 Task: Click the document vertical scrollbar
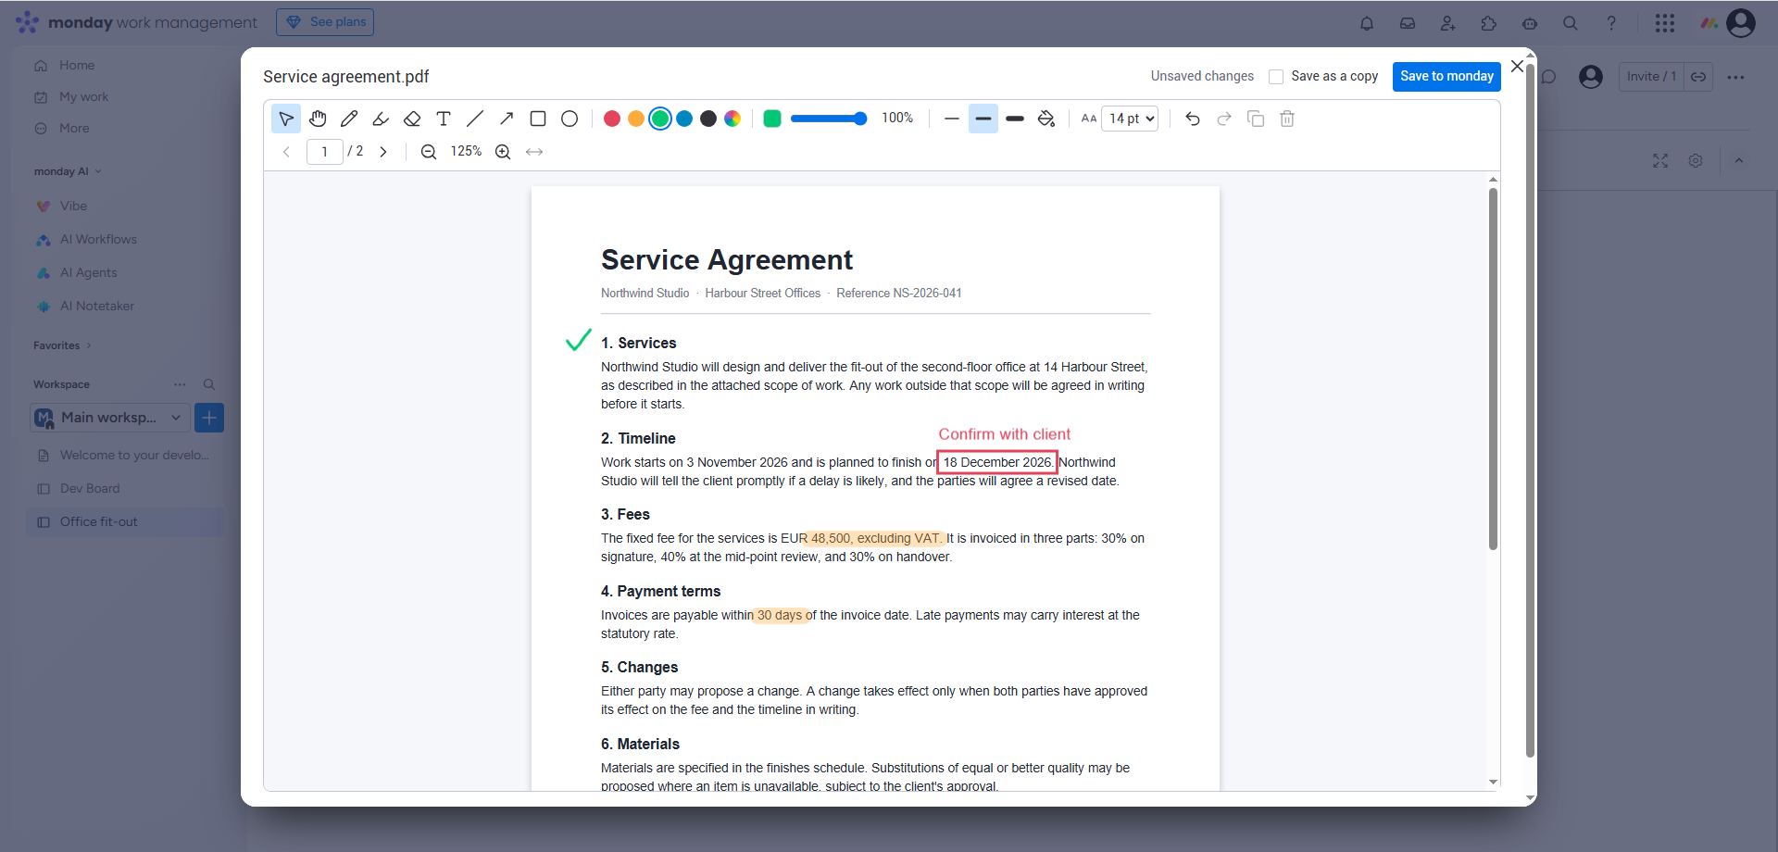[1493, 370]
